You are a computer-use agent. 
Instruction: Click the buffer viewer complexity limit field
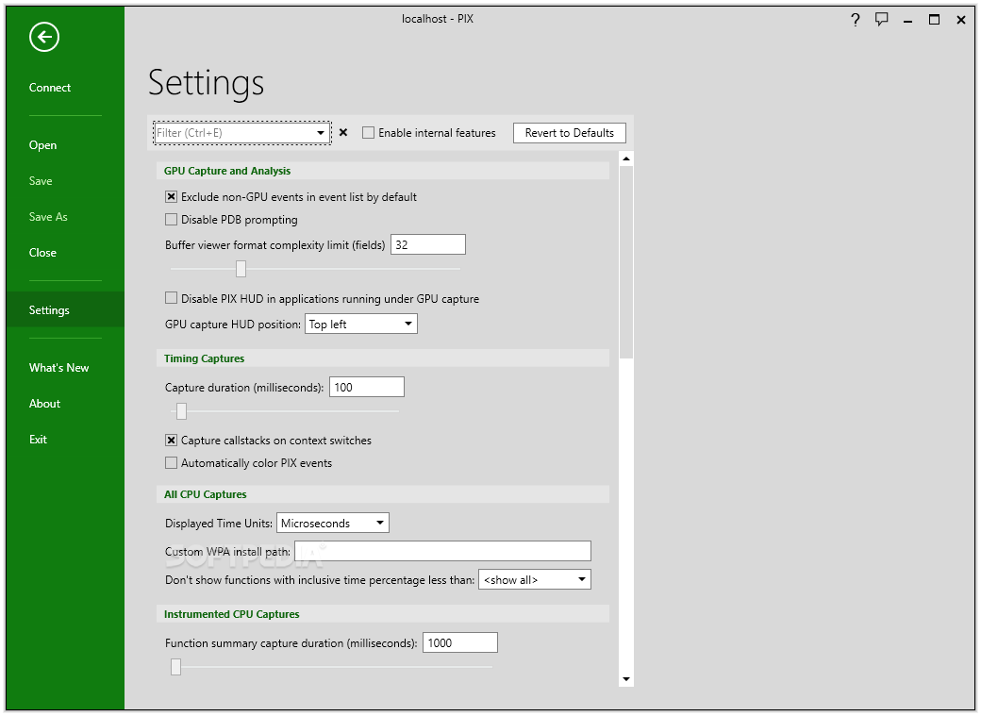(x=428, y=244)
